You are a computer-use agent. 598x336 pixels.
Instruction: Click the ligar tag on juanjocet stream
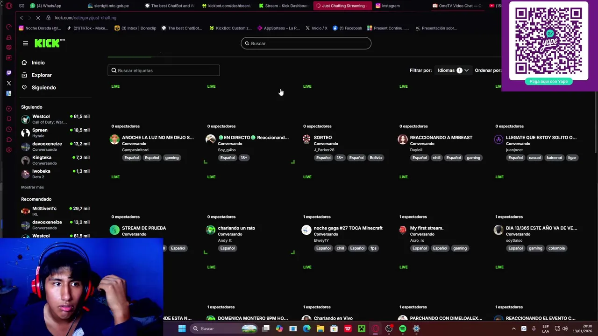click(572, 158)
